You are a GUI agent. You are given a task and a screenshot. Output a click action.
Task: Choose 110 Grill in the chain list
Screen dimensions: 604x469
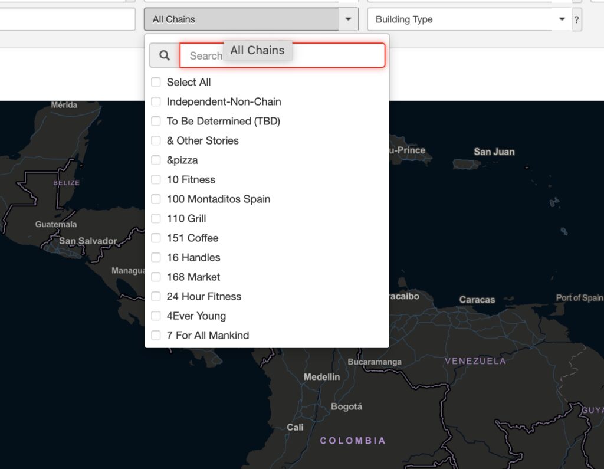tap(156, 218)
